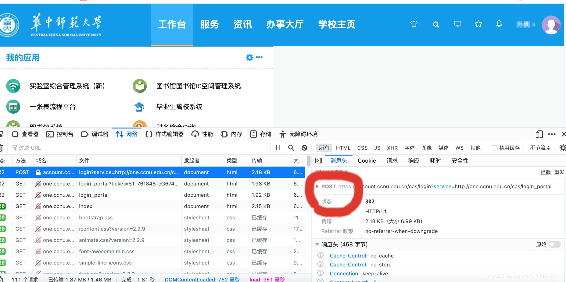Viewport: 566px width, 282px height.
Task: Open the 不节流 throttling dropdown
Action: 540,148
